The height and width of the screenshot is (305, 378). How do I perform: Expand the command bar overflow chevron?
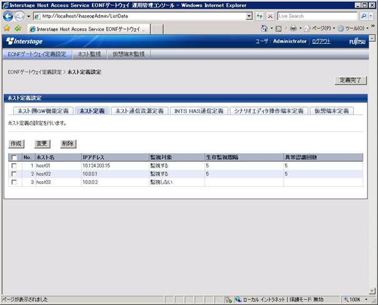coord(373,26)
